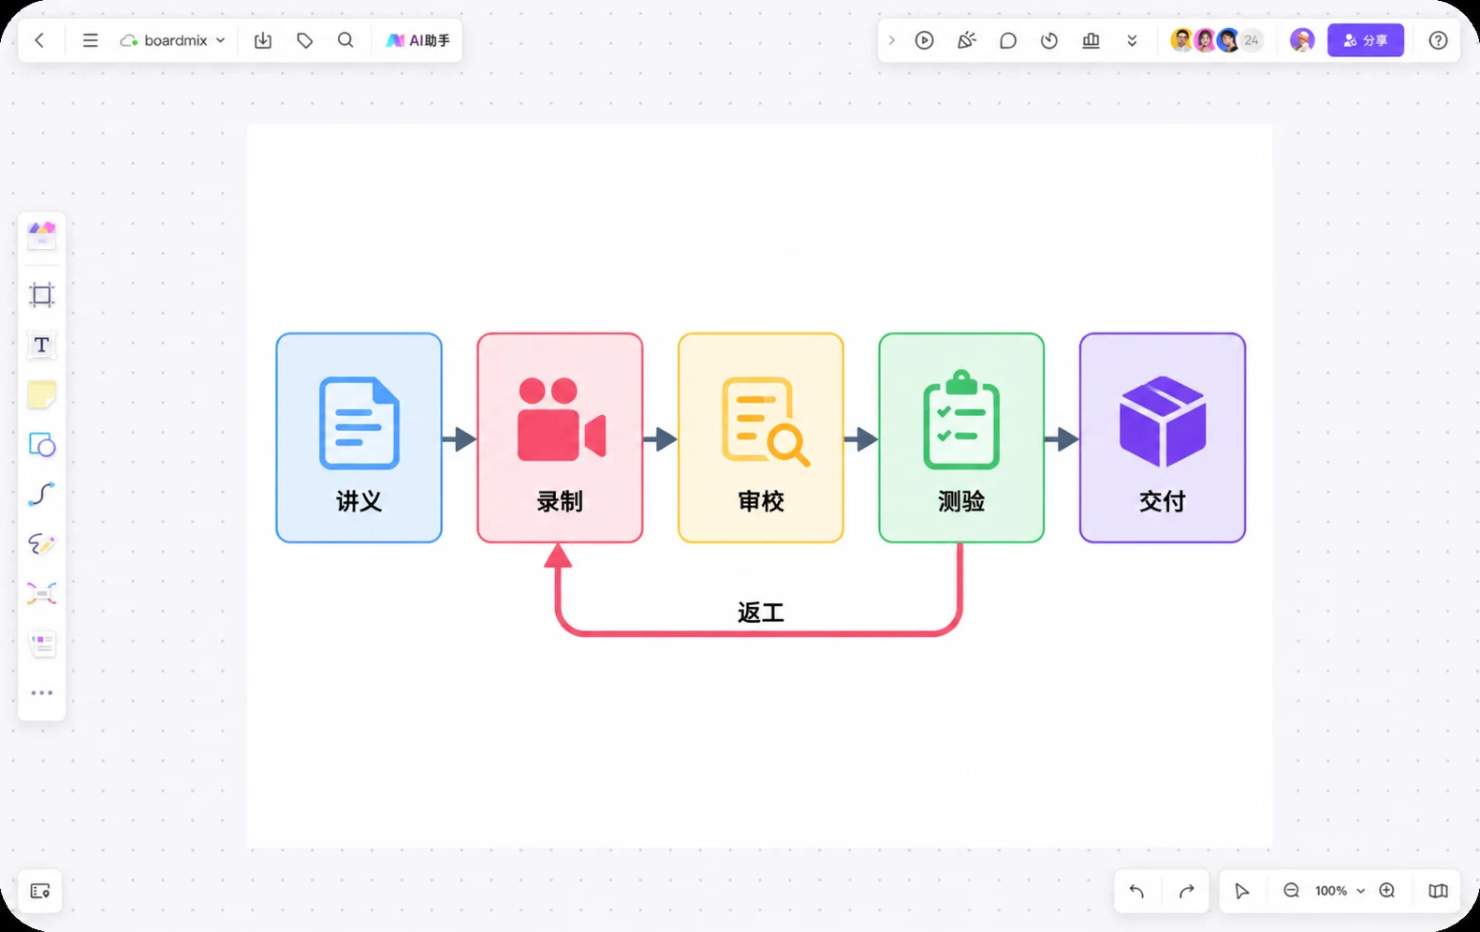Select the Frame tool
Screen dimensions: 1480x932
pyautogui.click(x=41, y=295)
